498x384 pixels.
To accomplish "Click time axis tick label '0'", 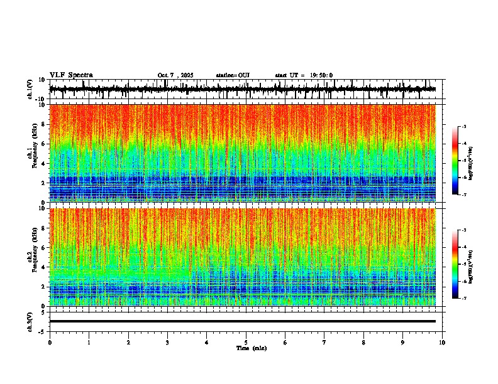I will (50, 343).
